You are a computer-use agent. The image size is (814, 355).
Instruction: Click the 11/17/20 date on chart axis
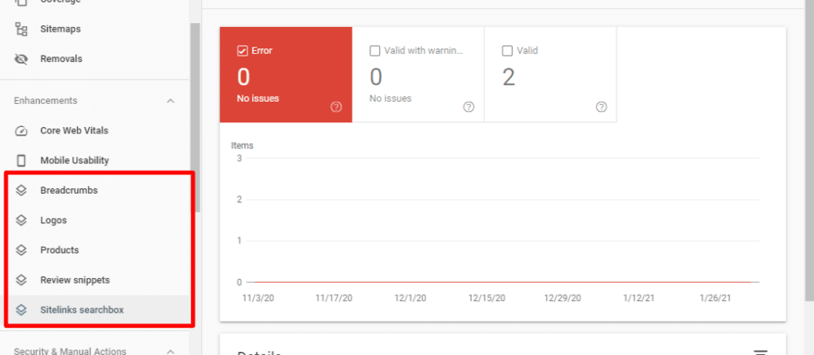pos(334,299)
